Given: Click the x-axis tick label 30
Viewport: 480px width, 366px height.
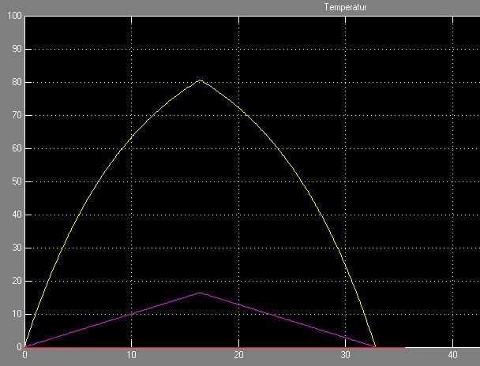Looking at the screenshot, I should [x=345, y=356].
